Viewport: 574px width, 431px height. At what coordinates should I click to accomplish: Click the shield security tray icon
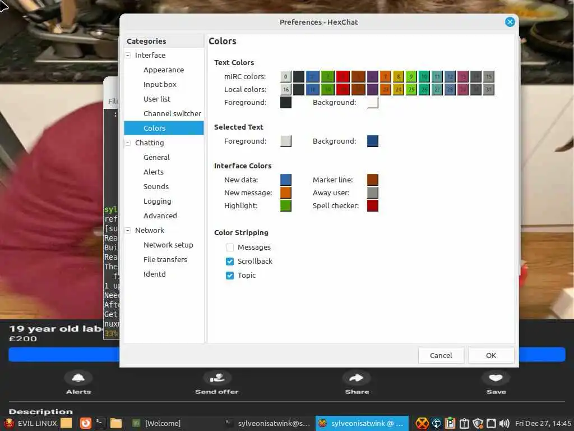tap(478, 424)
